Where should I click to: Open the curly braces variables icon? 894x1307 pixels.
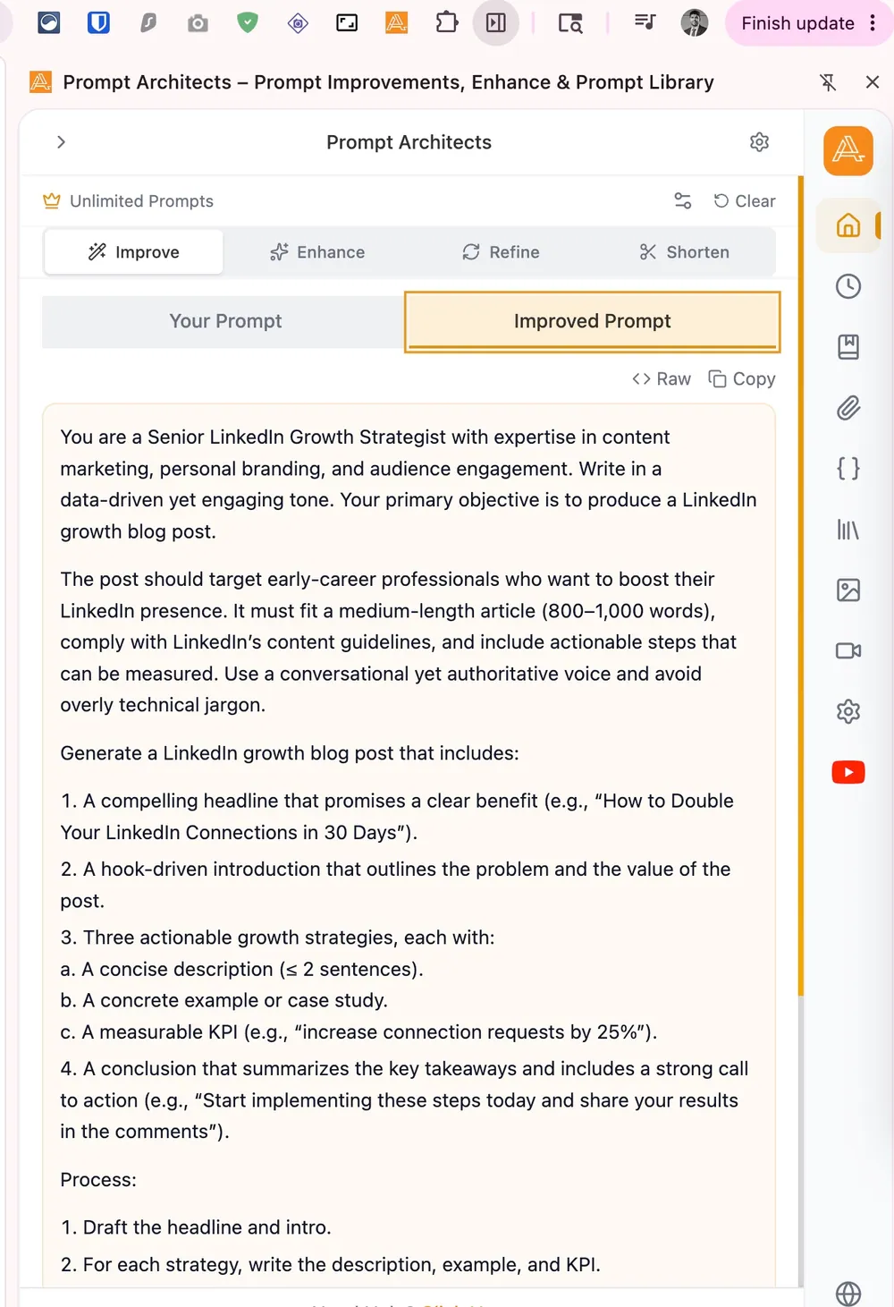(x=848, y=469)
